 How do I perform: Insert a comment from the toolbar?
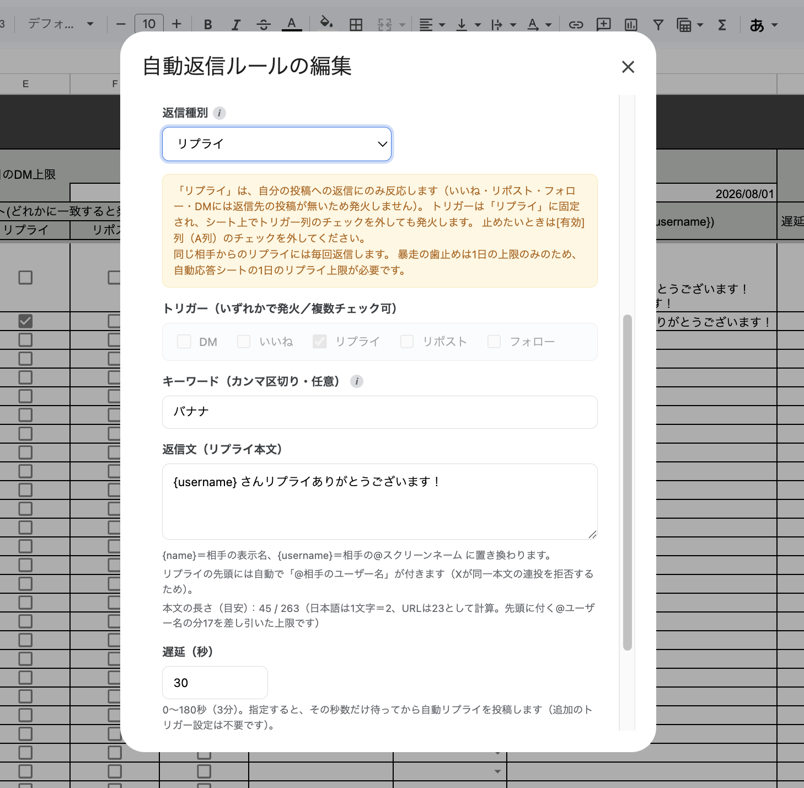coord(604,24)
